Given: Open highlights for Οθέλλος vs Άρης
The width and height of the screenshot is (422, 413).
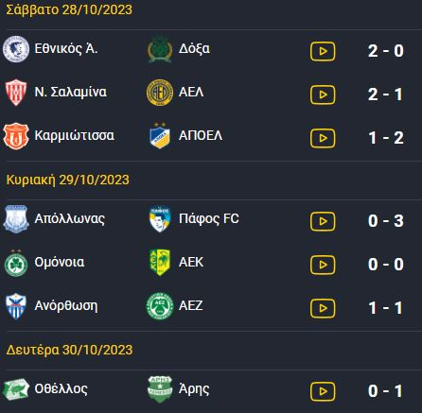Looking at the screenshot, I should click(323, 391).
